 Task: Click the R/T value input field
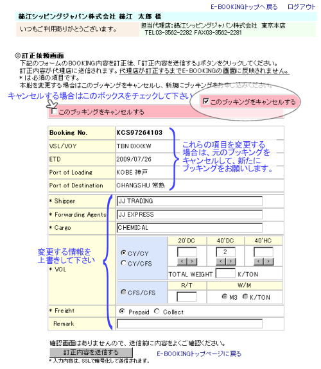click(x=187, y=296)
